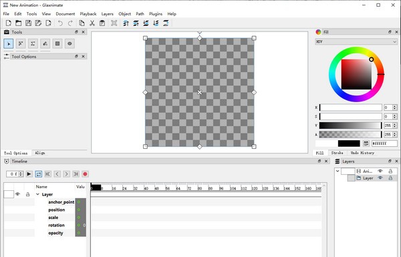The width and height of the screenshot is (401, 257).
Task: Pick the freehand draw tool
Action: [45, 43]
